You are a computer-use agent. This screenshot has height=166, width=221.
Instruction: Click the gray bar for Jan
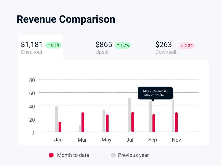coord(57,119)
